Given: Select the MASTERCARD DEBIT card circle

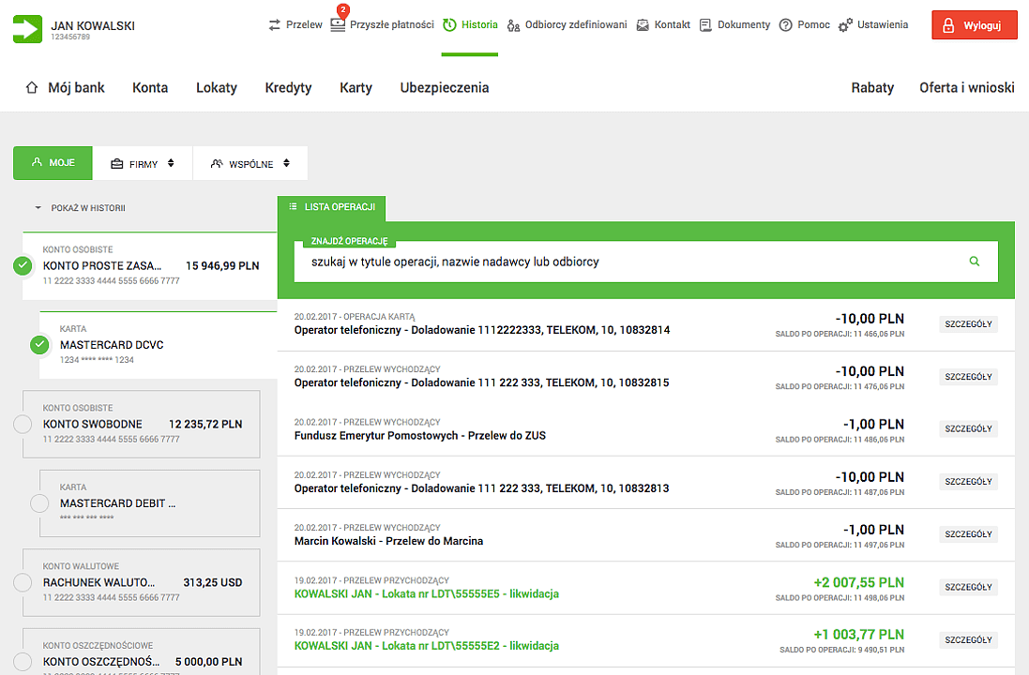Looking at the screenshot, I should tap(40, 503).
